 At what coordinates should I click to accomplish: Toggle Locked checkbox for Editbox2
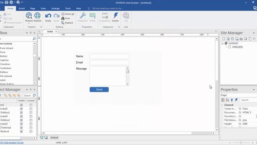pos(31,120)
